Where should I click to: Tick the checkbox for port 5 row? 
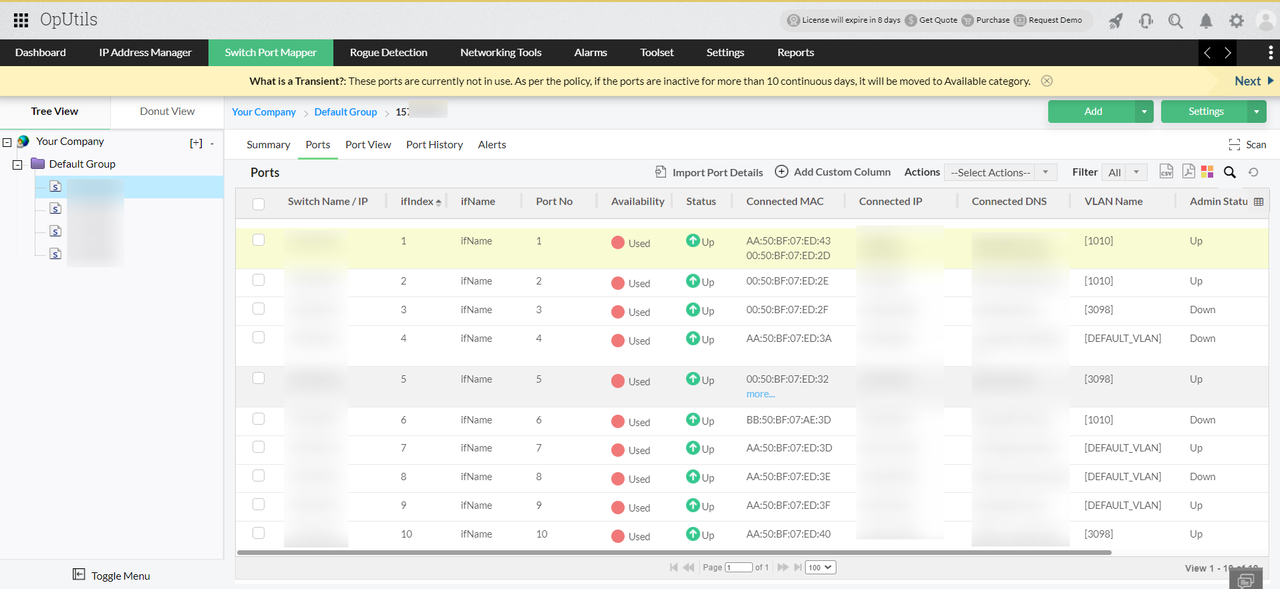click(259, 378)
